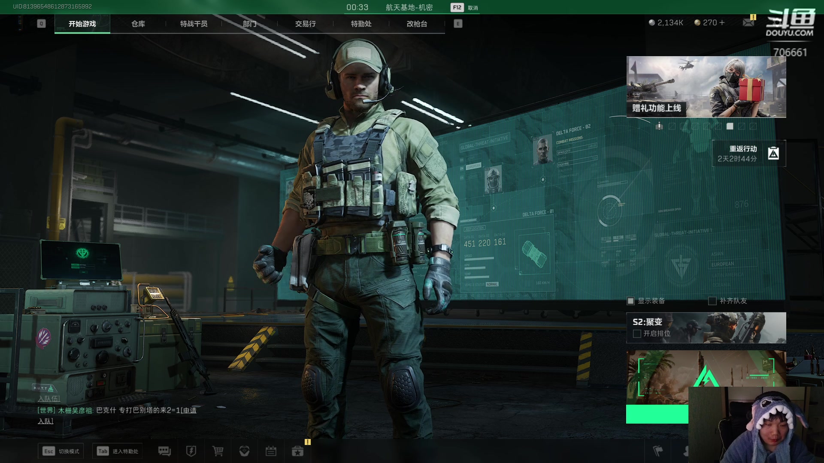824x463 pixels.
Task: Go to the 改枪台 tab
Action: coord(417,24)
